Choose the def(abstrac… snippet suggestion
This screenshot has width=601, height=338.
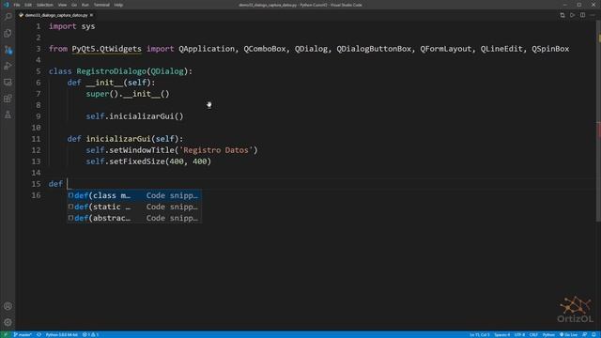pos(134,218)
